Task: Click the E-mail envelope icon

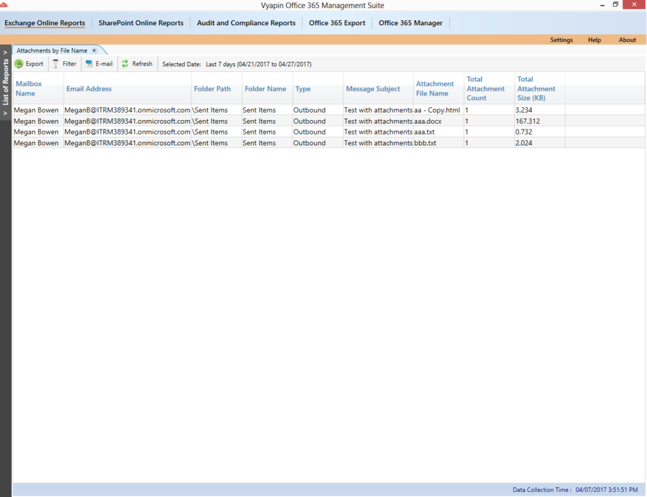Action: pos(89,64)
